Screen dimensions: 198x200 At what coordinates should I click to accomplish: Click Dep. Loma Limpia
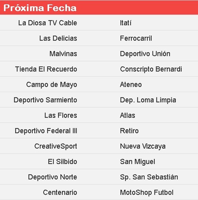click(x=148, y=100)
